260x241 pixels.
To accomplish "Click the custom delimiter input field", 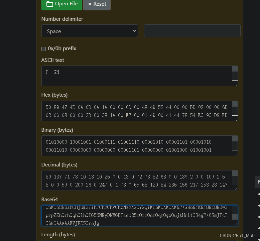I will tap(192, 31).
